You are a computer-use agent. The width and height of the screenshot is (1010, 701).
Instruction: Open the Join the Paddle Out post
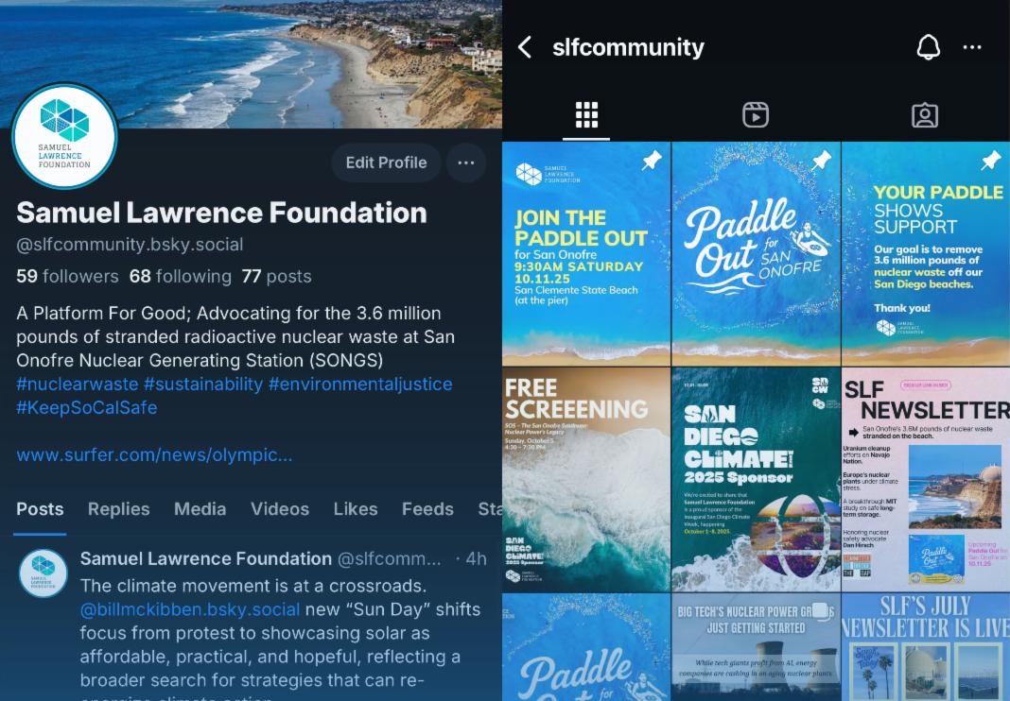586,253
